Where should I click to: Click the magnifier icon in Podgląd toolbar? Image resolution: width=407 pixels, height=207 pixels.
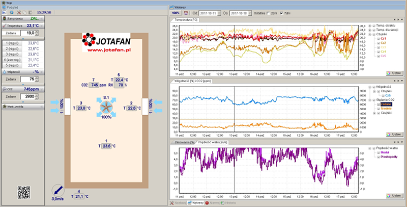coord(11,11)
